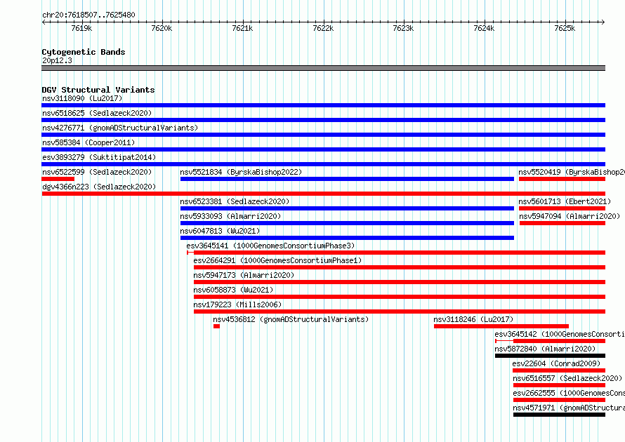Viewport: 625px width, 442px height.
Task: Click the nsv4571971 variant label
Action: point(569,408)
